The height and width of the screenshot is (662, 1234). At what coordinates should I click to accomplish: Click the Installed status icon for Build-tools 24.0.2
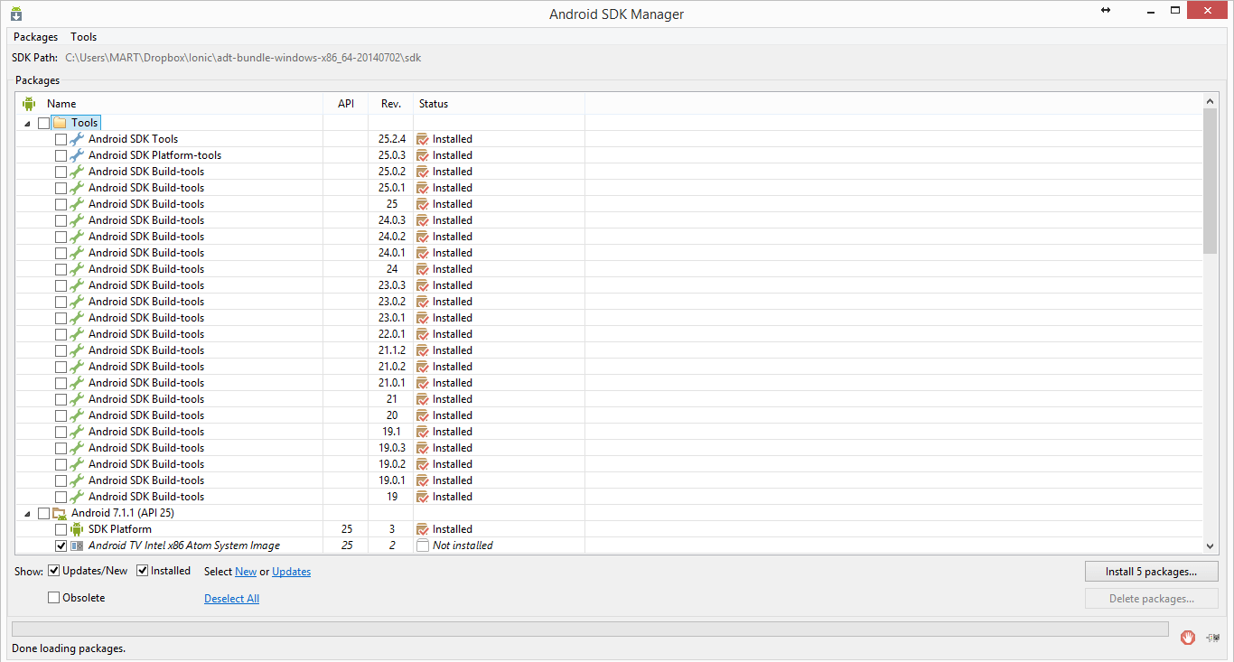pos(422,237)
